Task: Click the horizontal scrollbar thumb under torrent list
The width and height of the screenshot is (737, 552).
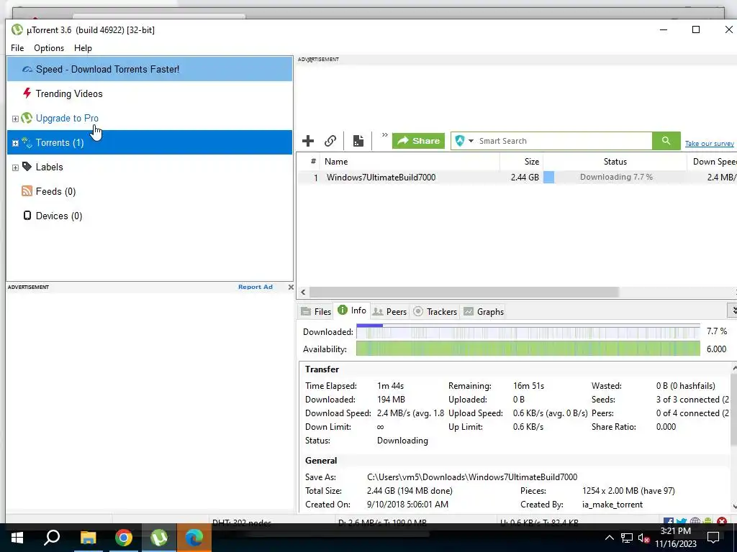Action: point(464,292)
